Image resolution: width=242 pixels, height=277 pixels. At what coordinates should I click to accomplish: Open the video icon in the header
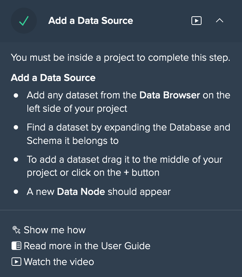(196, 21)
